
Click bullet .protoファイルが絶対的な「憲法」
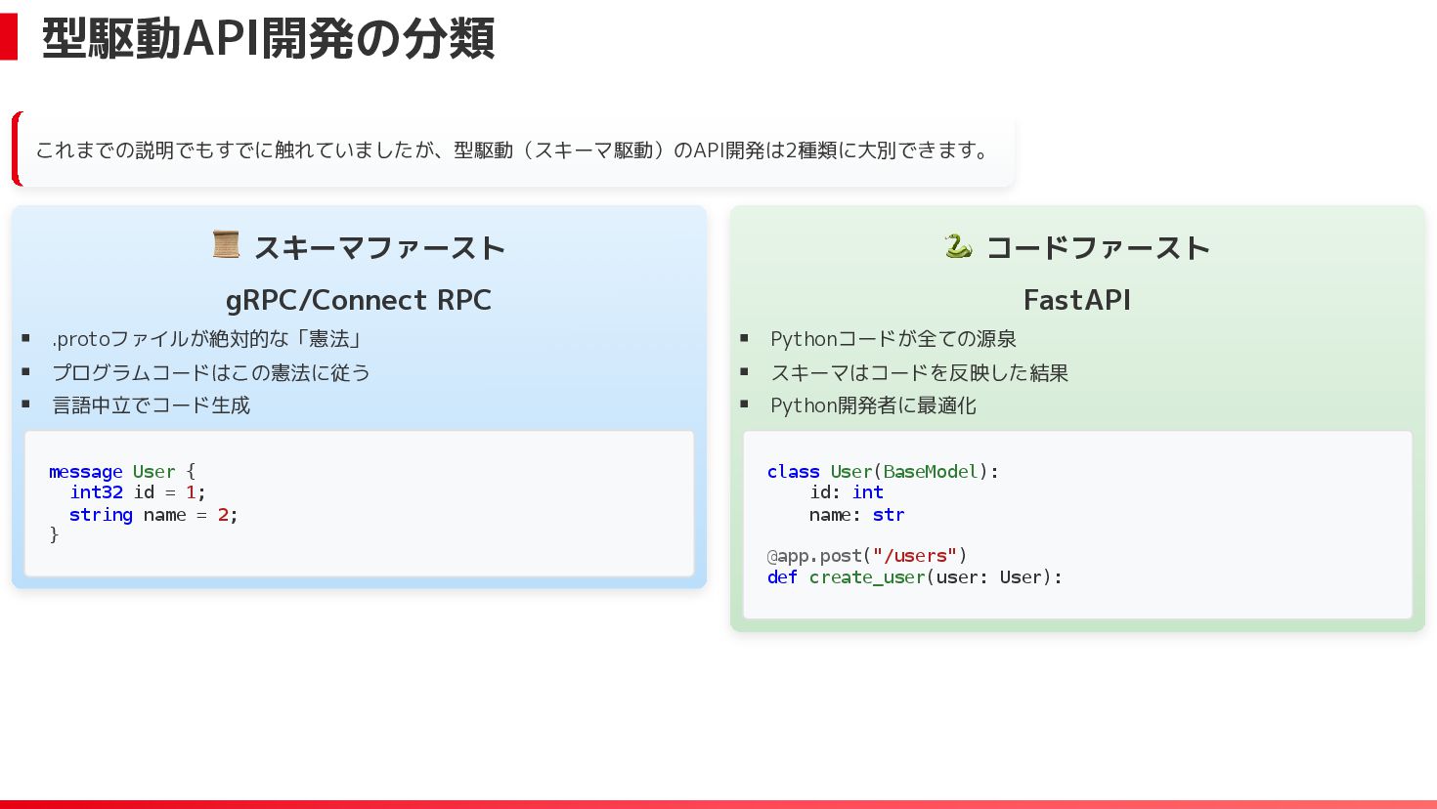click(x=207, y=339)
